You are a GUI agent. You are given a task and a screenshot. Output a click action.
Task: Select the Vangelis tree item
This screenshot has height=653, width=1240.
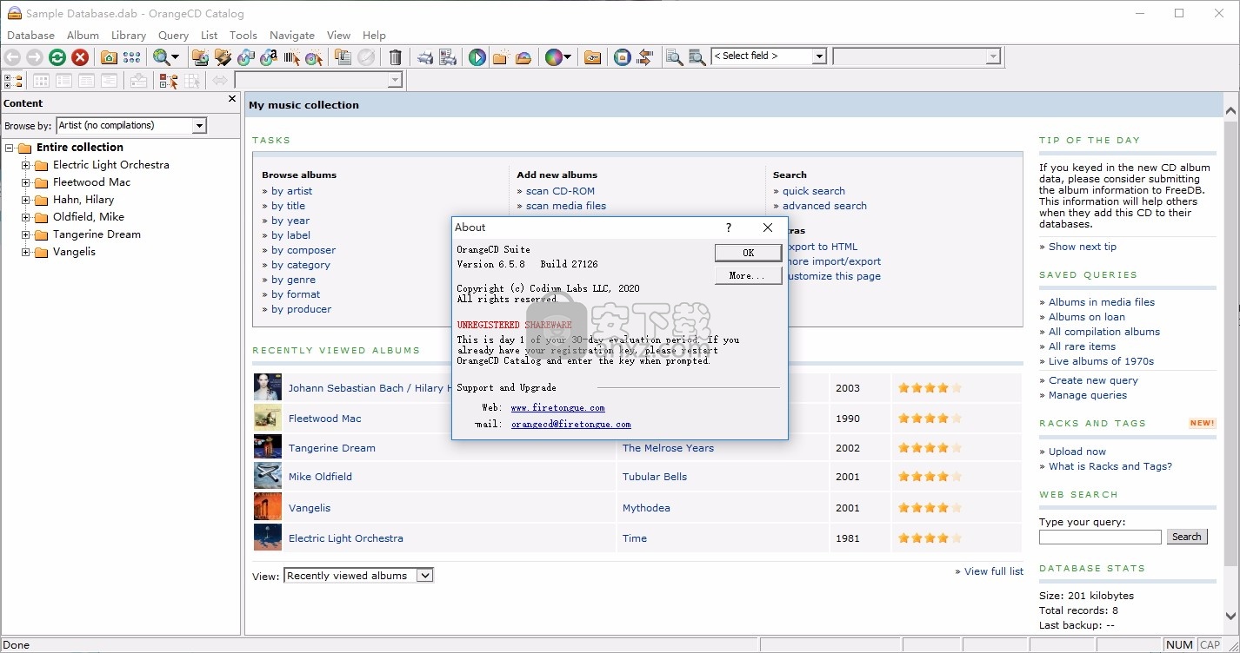click(74, 252)
